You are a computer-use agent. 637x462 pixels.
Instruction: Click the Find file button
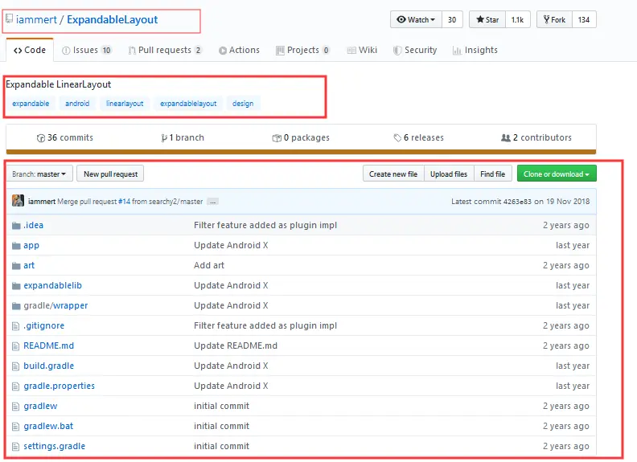click(x=493, y=174)
